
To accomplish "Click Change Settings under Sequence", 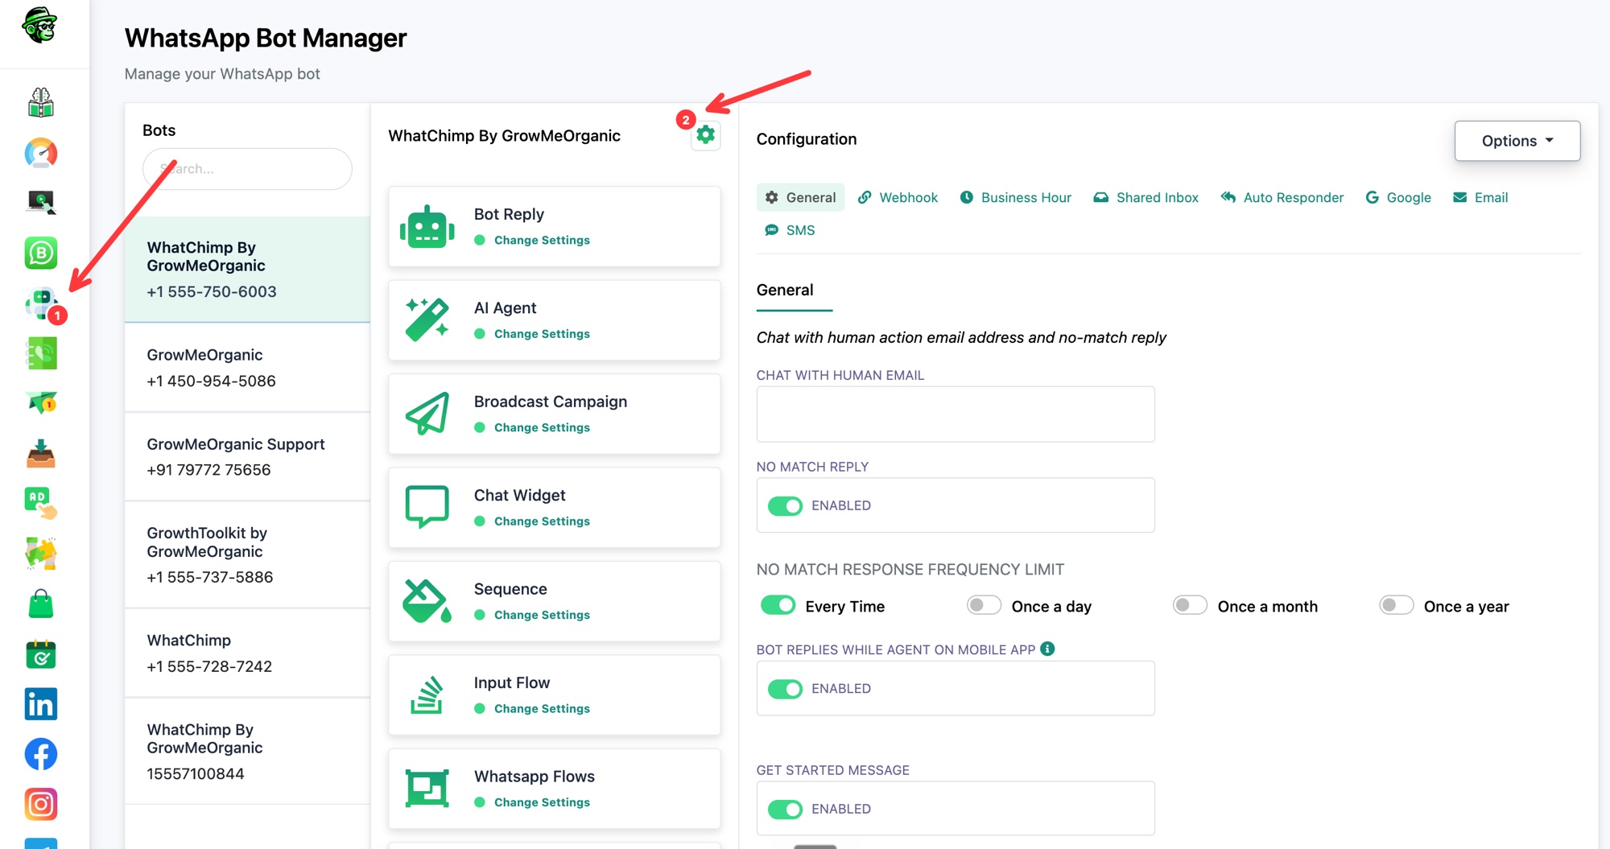I will 542,615.
